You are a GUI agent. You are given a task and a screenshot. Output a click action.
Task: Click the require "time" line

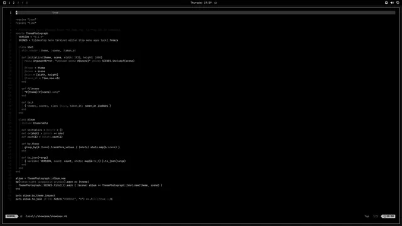[x=26, y=23]
